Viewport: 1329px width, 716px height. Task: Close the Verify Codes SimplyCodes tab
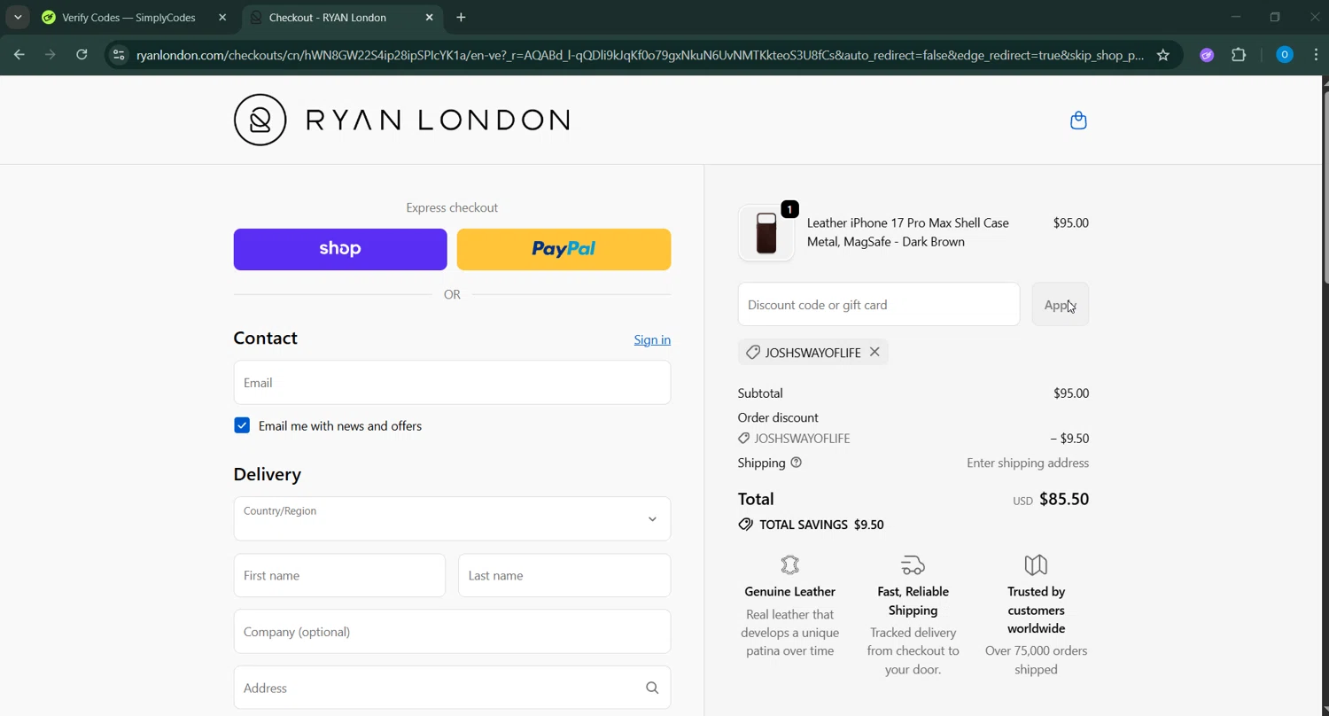click(x=222, y=17)
